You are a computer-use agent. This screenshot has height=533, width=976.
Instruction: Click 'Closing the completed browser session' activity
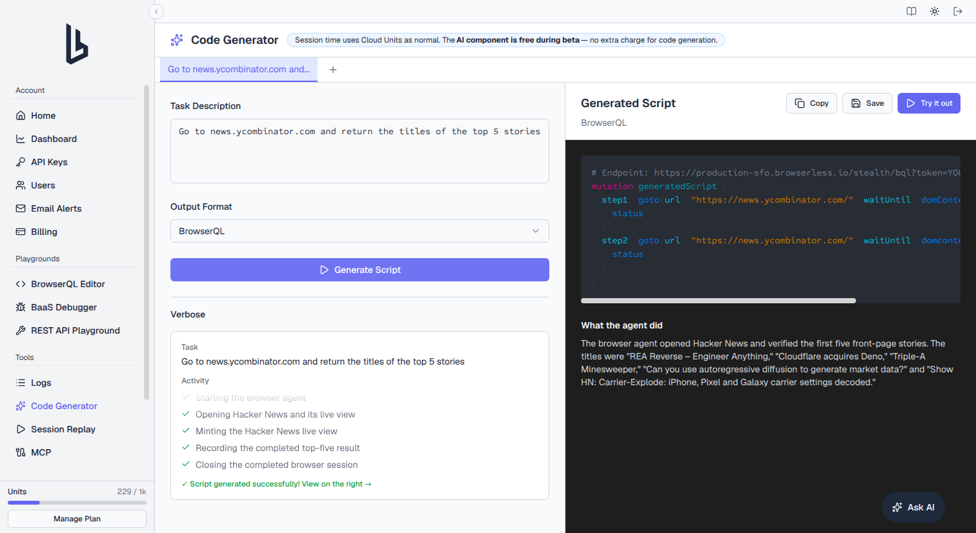pyautogui.click(x=276, y=465)
